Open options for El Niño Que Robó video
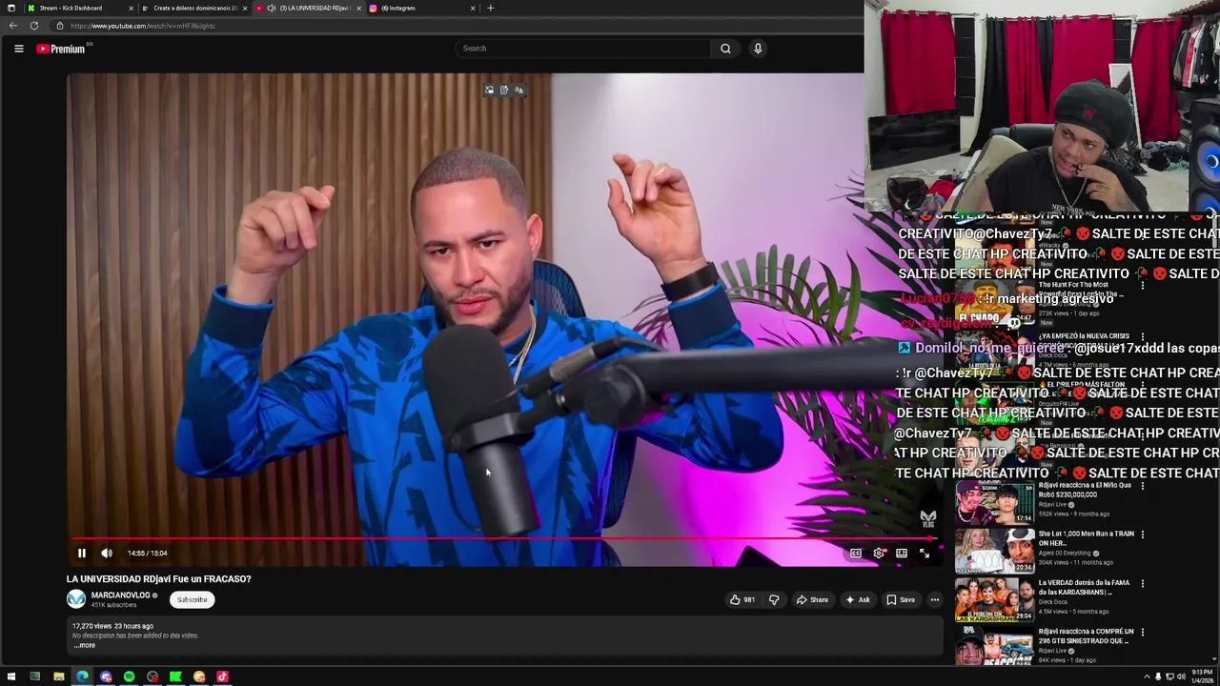This screenshot has height=686, width=1220. click(1142, 486)
